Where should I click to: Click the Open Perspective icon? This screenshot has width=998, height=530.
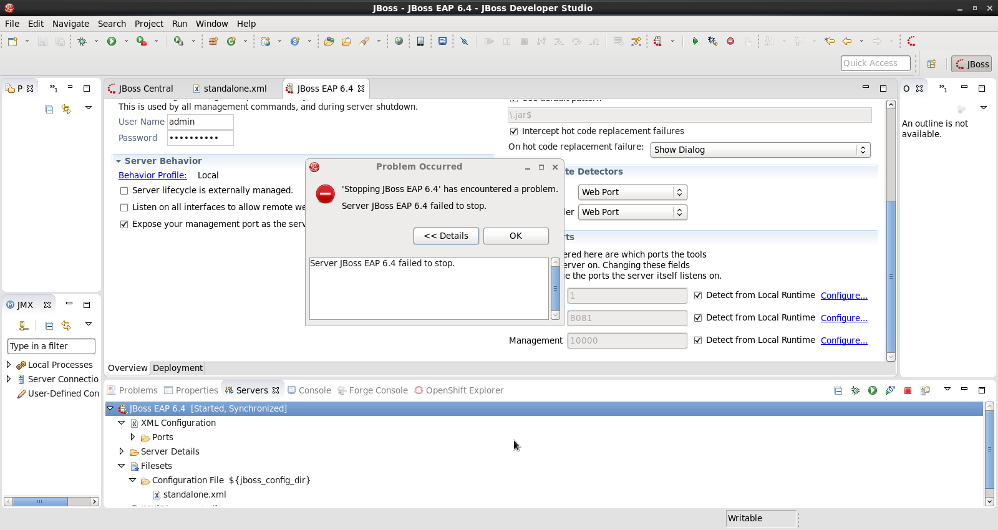click(932, 64)
